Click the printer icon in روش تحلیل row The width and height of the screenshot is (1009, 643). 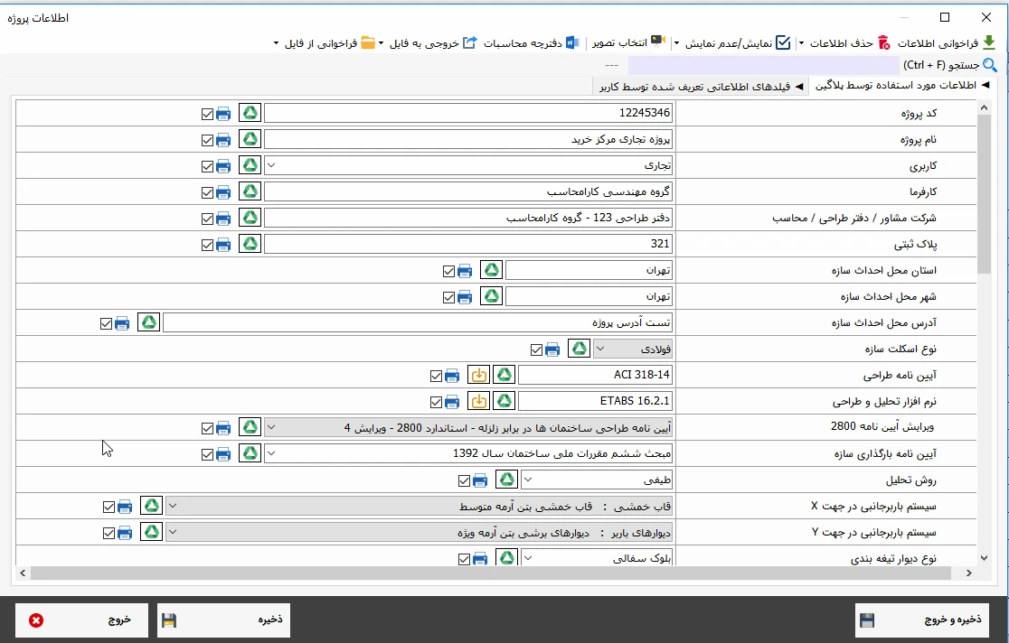point(480,480)
